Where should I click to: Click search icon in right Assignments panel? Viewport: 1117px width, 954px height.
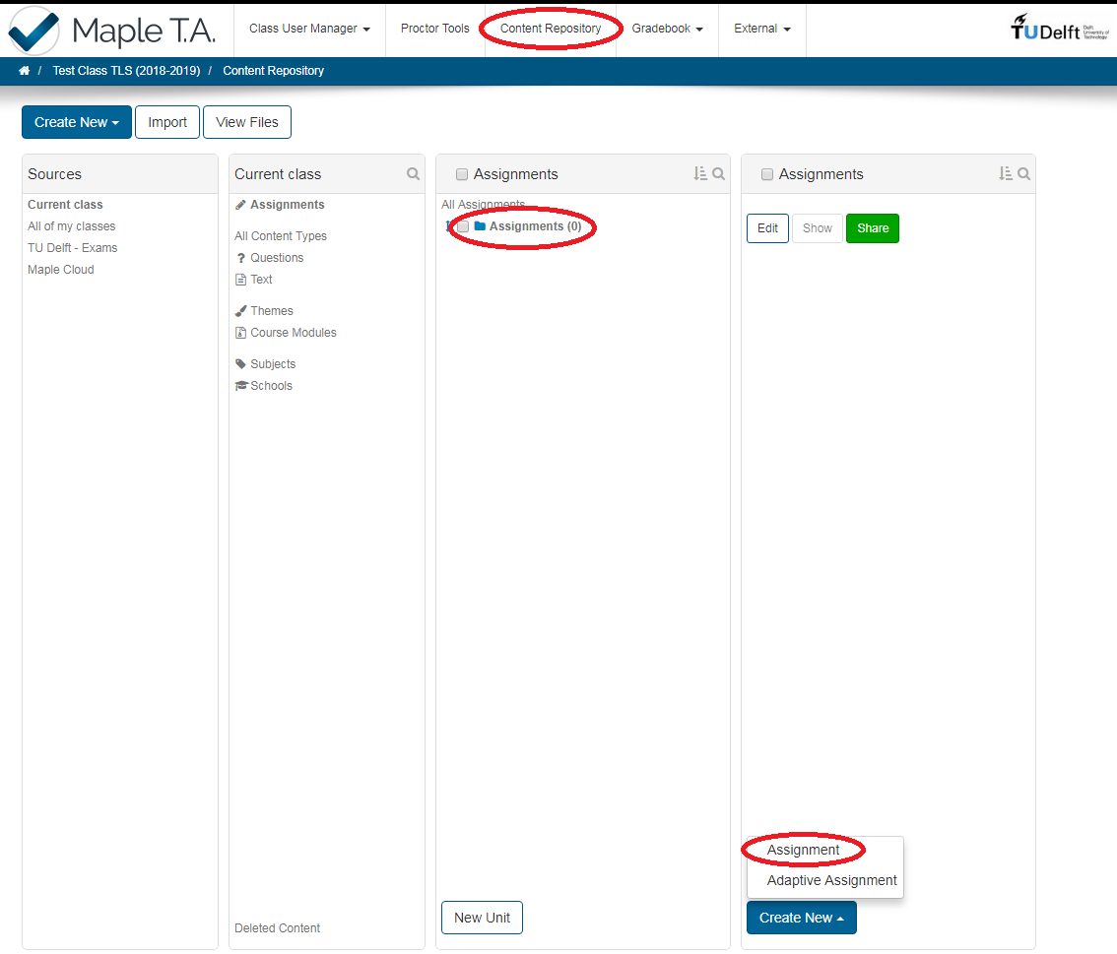point(1024,174)
